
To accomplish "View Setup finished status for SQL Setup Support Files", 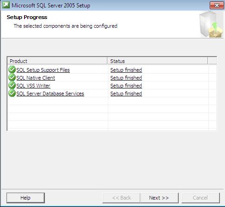I will coord(126,70).
